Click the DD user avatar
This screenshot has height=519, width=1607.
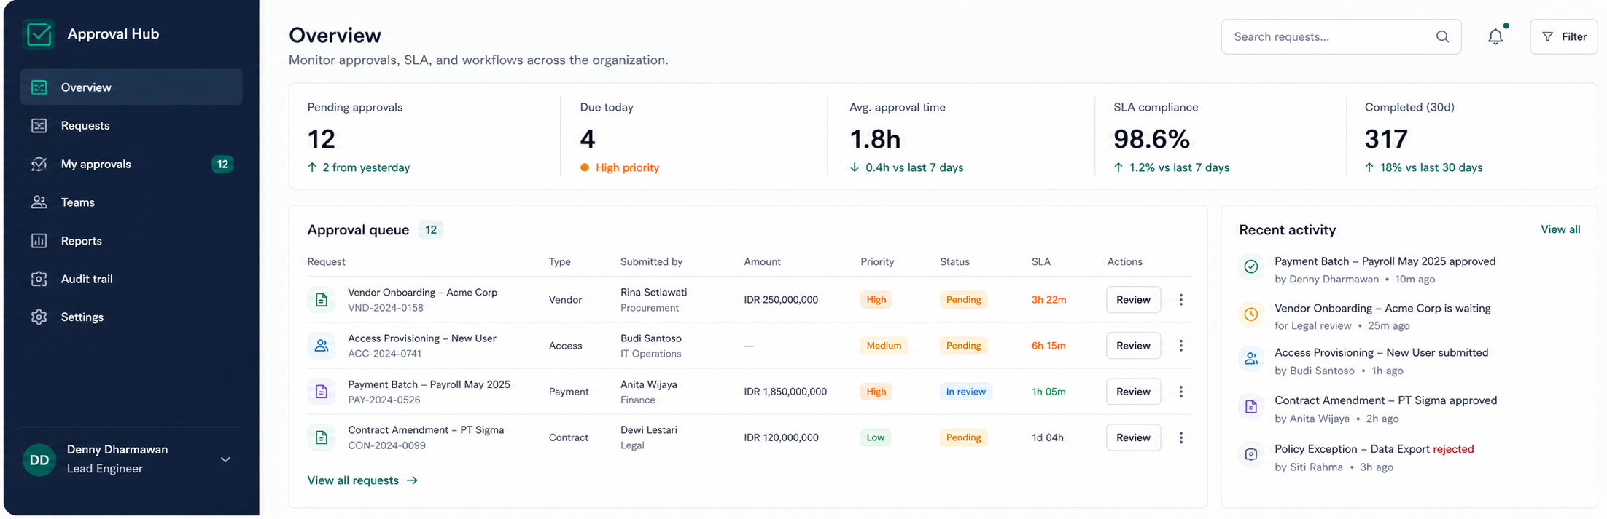(x=39, y=460)
